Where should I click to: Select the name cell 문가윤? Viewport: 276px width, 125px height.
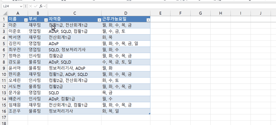click(18, 93)
